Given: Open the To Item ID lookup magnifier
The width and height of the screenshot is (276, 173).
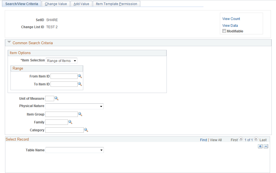Looking at the screenshot, I should [80, 84].
